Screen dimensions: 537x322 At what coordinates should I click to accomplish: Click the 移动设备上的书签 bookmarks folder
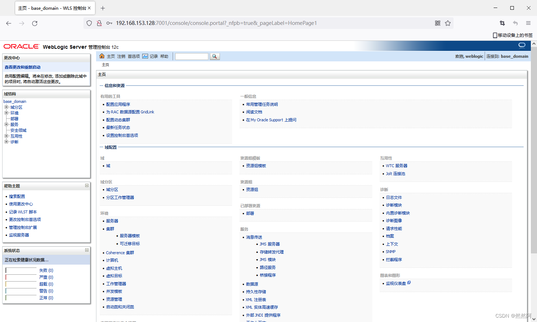pyautogui.click(x=513, y=35)
